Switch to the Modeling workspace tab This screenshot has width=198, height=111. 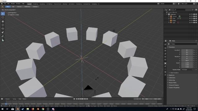[x=35, y=4]
